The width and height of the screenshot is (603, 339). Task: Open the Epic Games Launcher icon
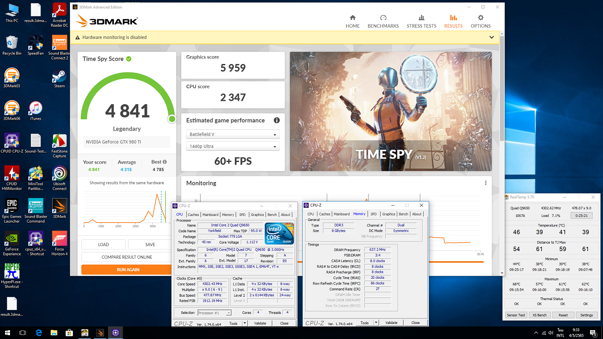[x=12, y=211]
